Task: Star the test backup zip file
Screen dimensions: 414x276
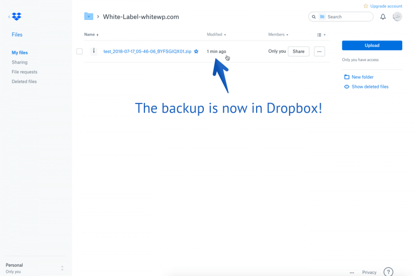Action: point(196,52)
